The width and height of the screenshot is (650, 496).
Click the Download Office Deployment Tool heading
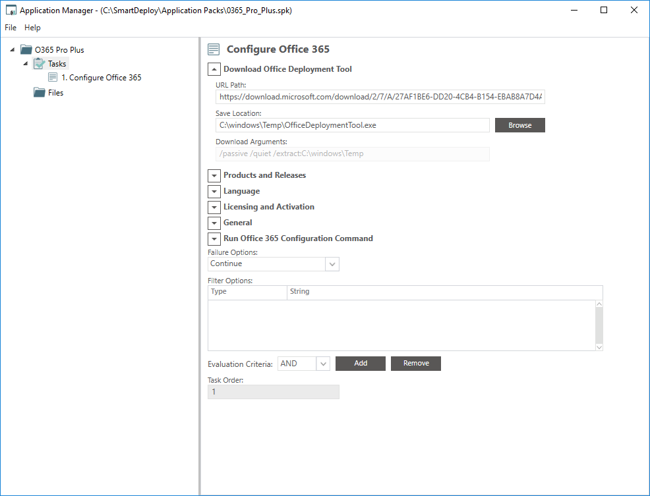pos(287,69)
